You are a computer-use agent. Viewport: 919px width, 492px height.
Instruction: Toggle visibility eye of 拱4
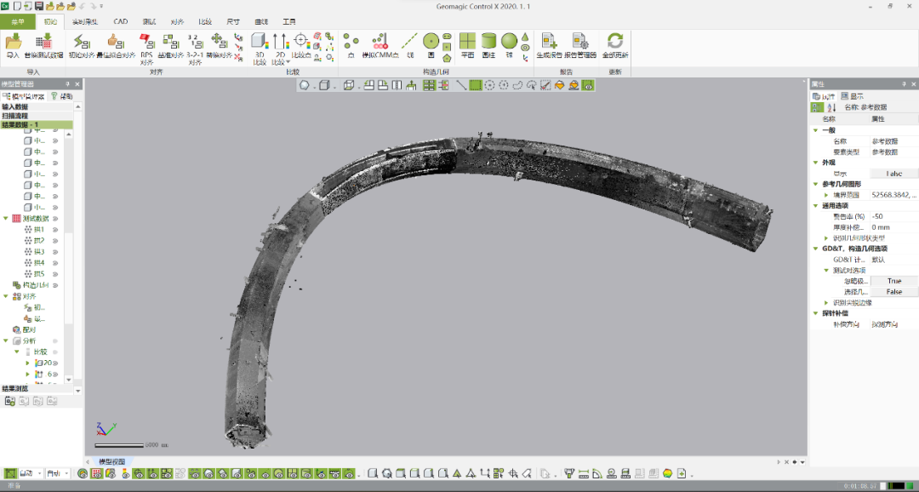(x=55, y=263)
